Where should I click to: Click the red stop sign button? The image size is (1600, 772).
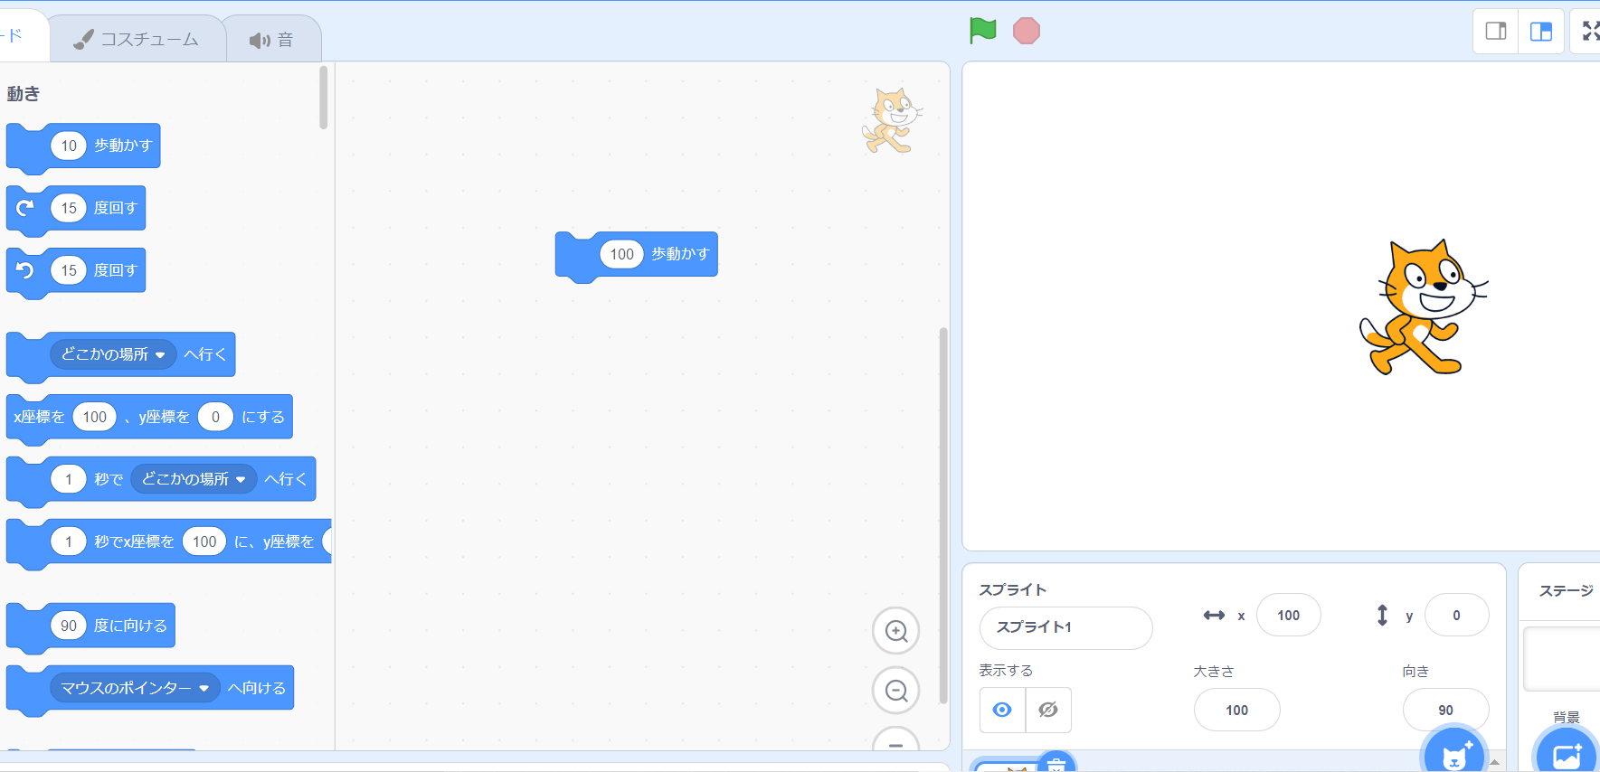[x=1027, y=31]
